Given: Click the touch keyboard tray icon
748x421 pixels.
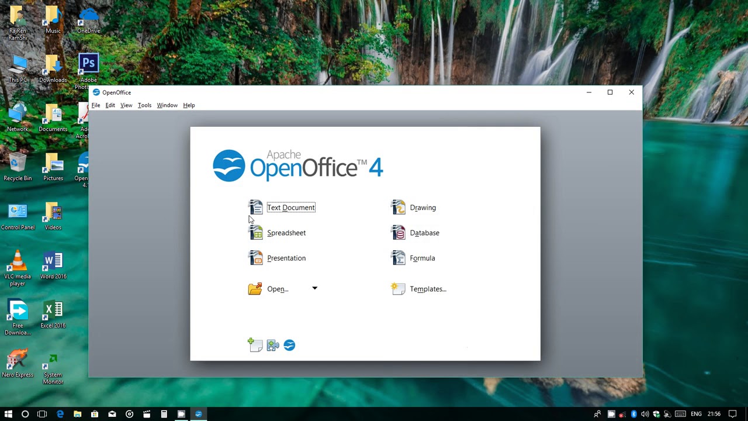Looking at the screenshot, I should pyautogui.click(x=680, y=414).
